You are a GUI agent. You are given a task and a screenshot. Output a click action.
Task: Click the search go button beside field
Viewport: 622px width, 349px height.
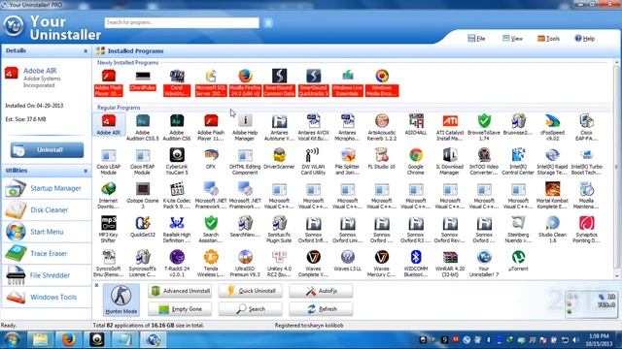[268, 22]
